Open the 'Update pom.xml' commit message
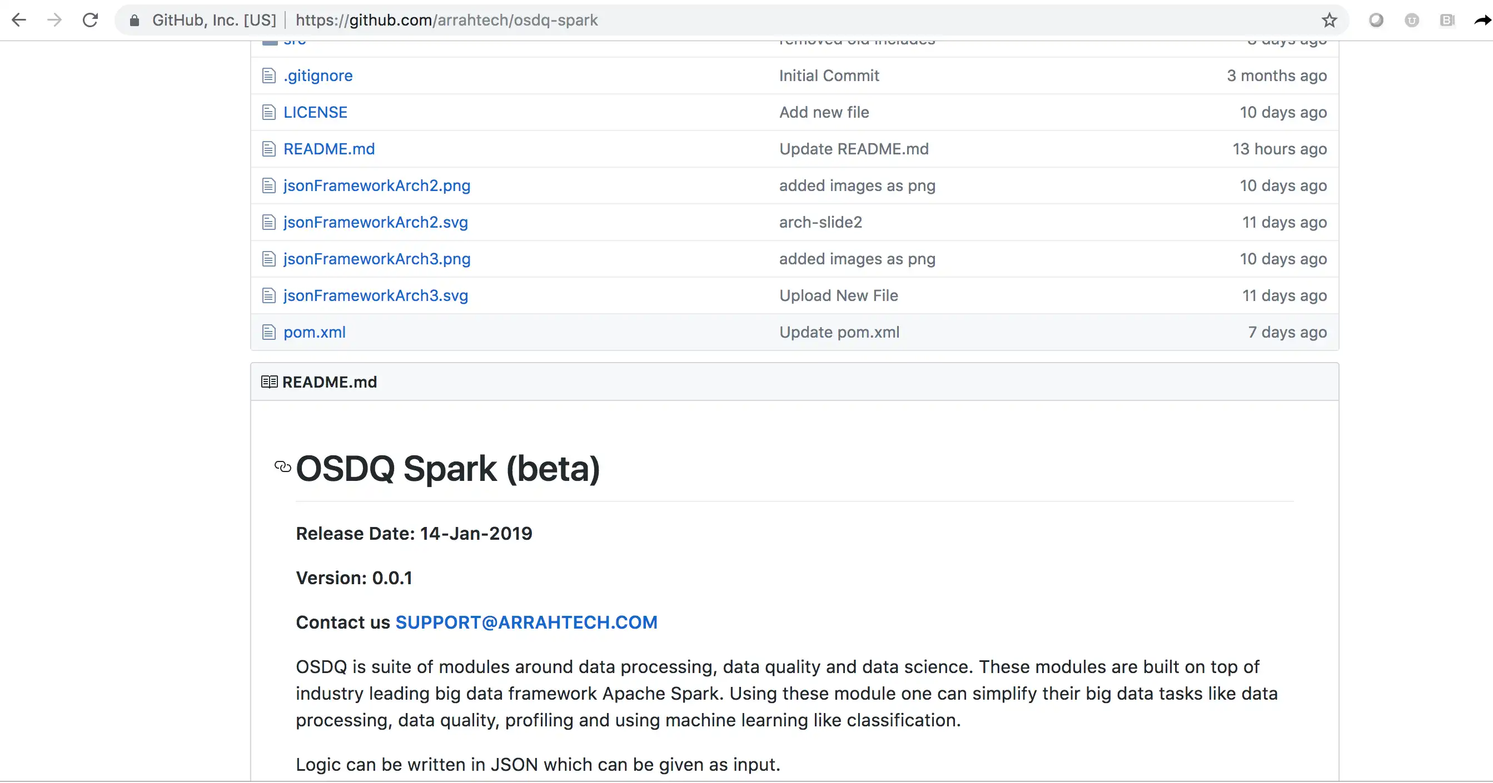Image resolution: width=1493 pixels, height=783 pixels. [x=839, y=333]
